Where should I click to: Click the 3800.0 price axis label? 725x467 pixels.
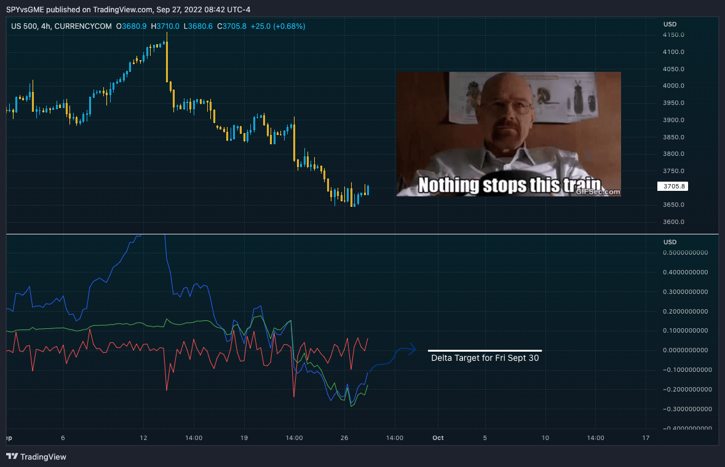coord(674,153)
